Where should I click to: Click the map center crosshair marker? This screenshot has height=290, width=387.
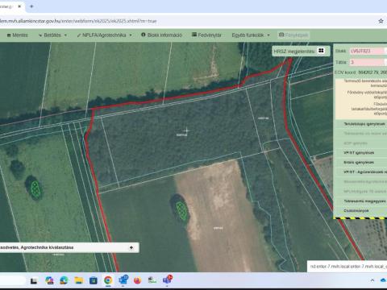(x=187, y=131)
